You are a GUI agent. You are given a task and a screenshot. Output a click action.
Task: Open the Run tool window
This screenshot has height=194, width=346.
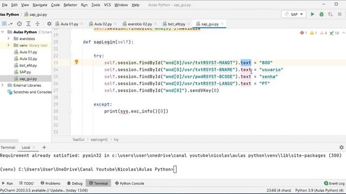(7, 183)
